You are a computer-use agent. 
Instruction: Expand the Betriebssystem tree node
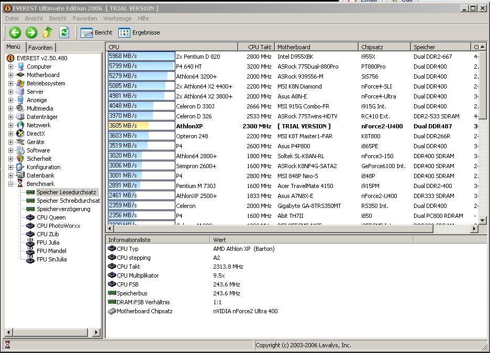pyautogui.click(x=10, y=83)
